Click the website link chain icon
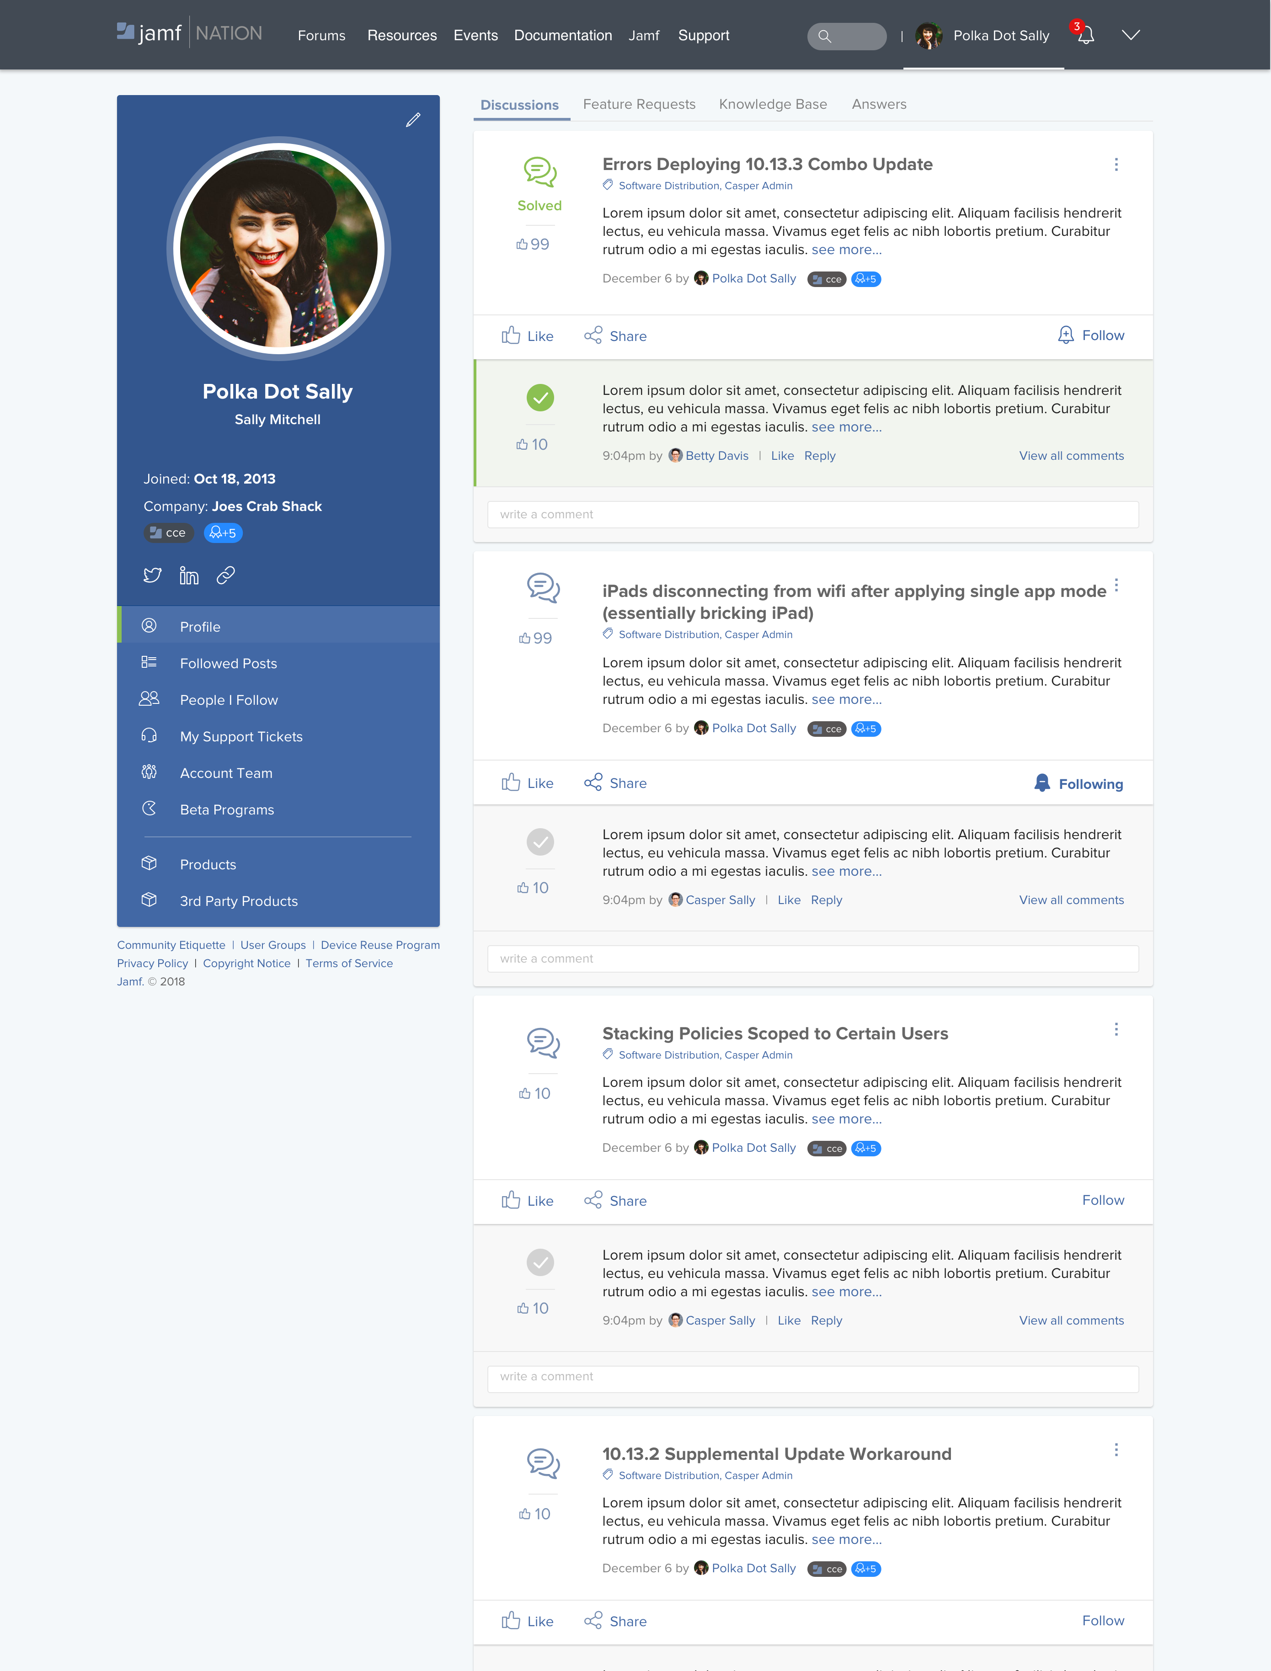 coord(225,575)
